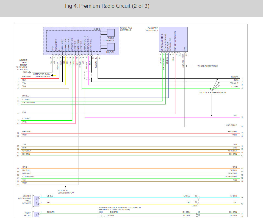Click the LT BLU label at speaker pin 1

point(50,196)
